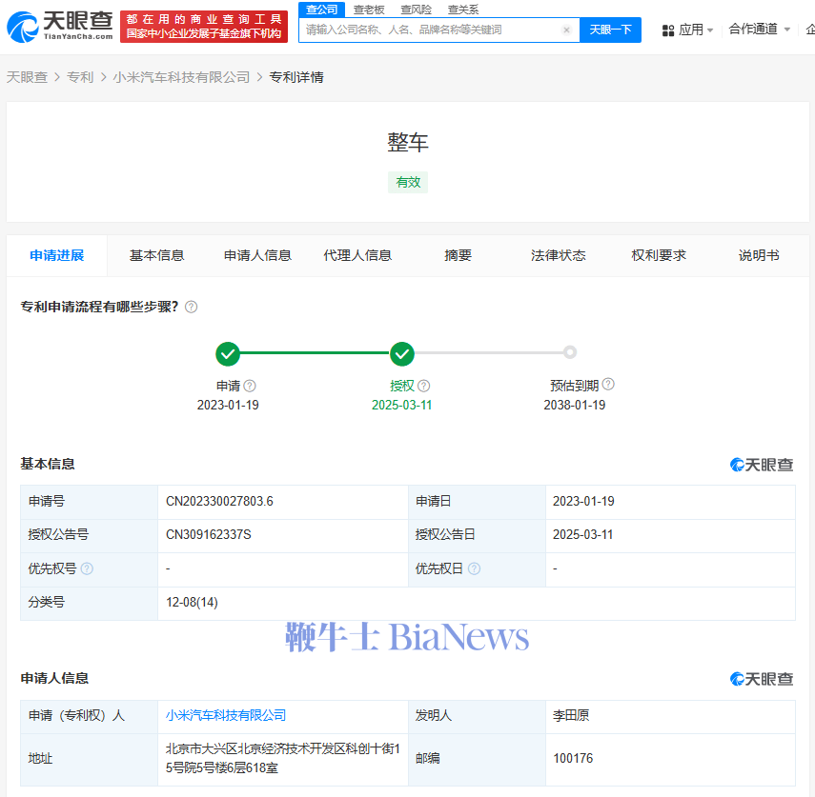Image resolution: width=815 pixels, height=797 pixels.
Task: Go to 专利 breadcrumb link
Action: pyautogui.click(x=80, y=77)
